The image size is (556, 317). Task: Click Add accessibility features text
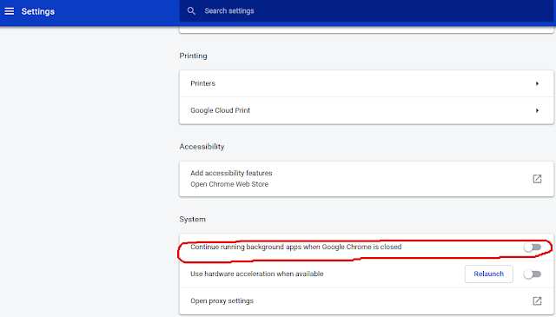coord(231,173)
